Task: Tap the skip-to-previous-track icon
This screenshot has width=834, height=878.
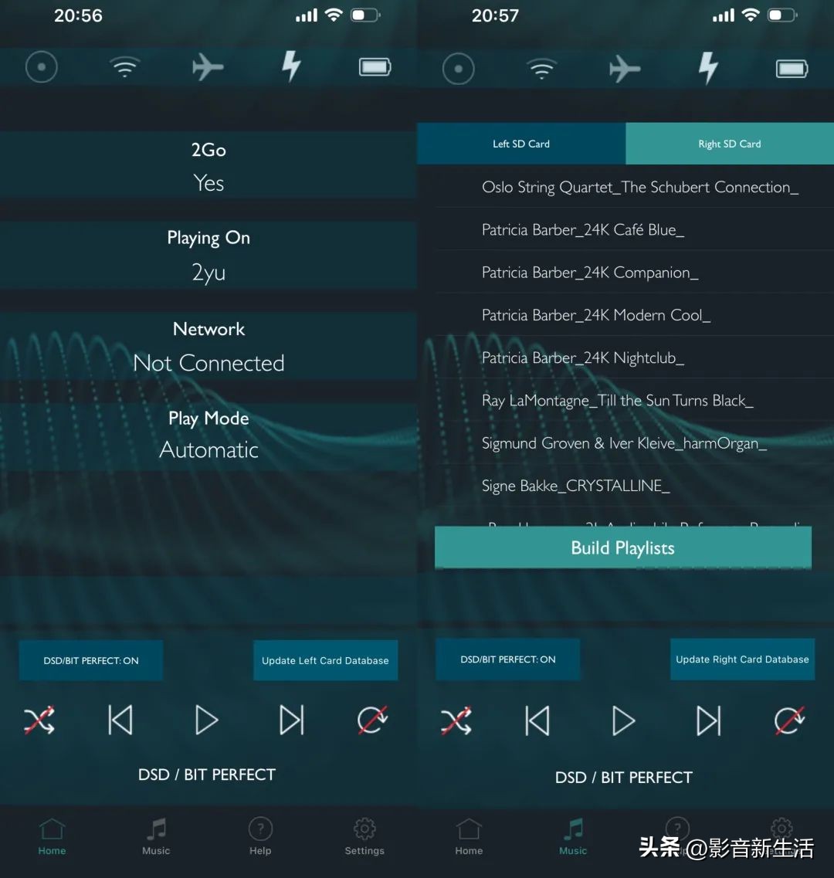Action: pos(120,720)
